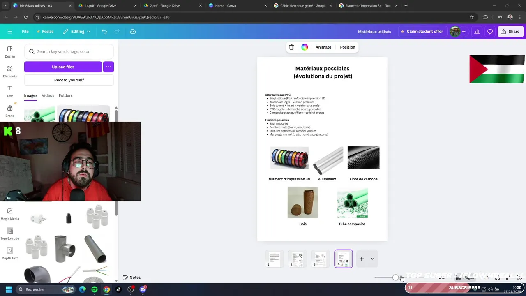Switch to the Folders tab
This screenshot has width=526, height=296.
[x=65, y=95]
